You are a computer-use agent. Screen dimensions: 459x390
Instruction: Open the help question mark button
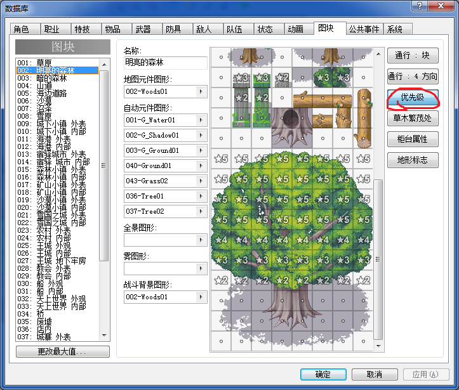click(420, 6)
